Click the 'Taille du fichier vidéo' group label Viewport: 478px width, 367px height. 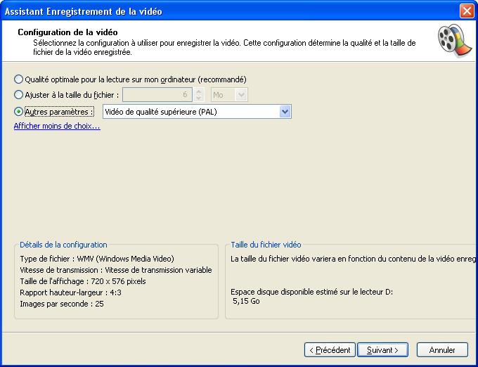[266, 245]
